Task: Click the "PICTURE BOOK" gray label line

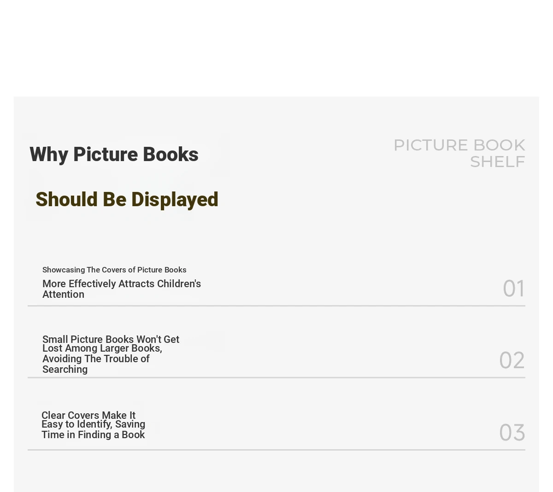Action: [x=459, y=145]
